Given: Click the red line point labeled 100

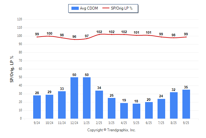Looking at the screenshot, I should pyautogui.click(x=49, y=36).
